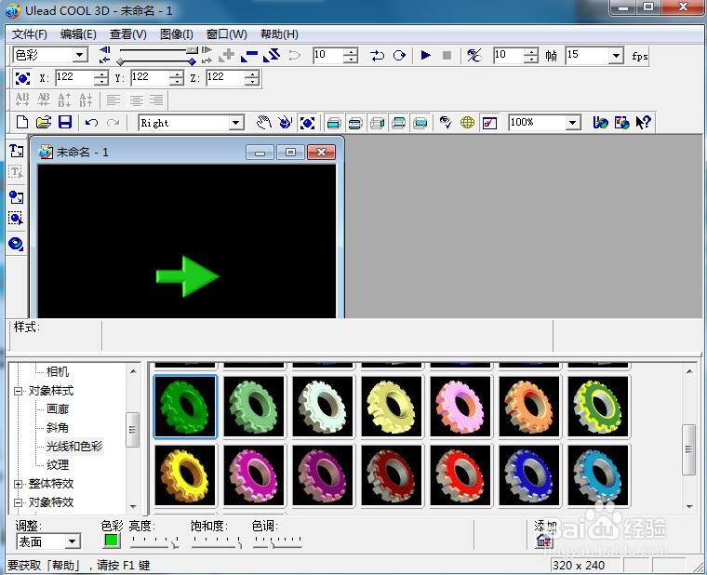707x575 pixels.
Task: Click the Insert text tool in the left toolbar
Action: pos(16,151)
